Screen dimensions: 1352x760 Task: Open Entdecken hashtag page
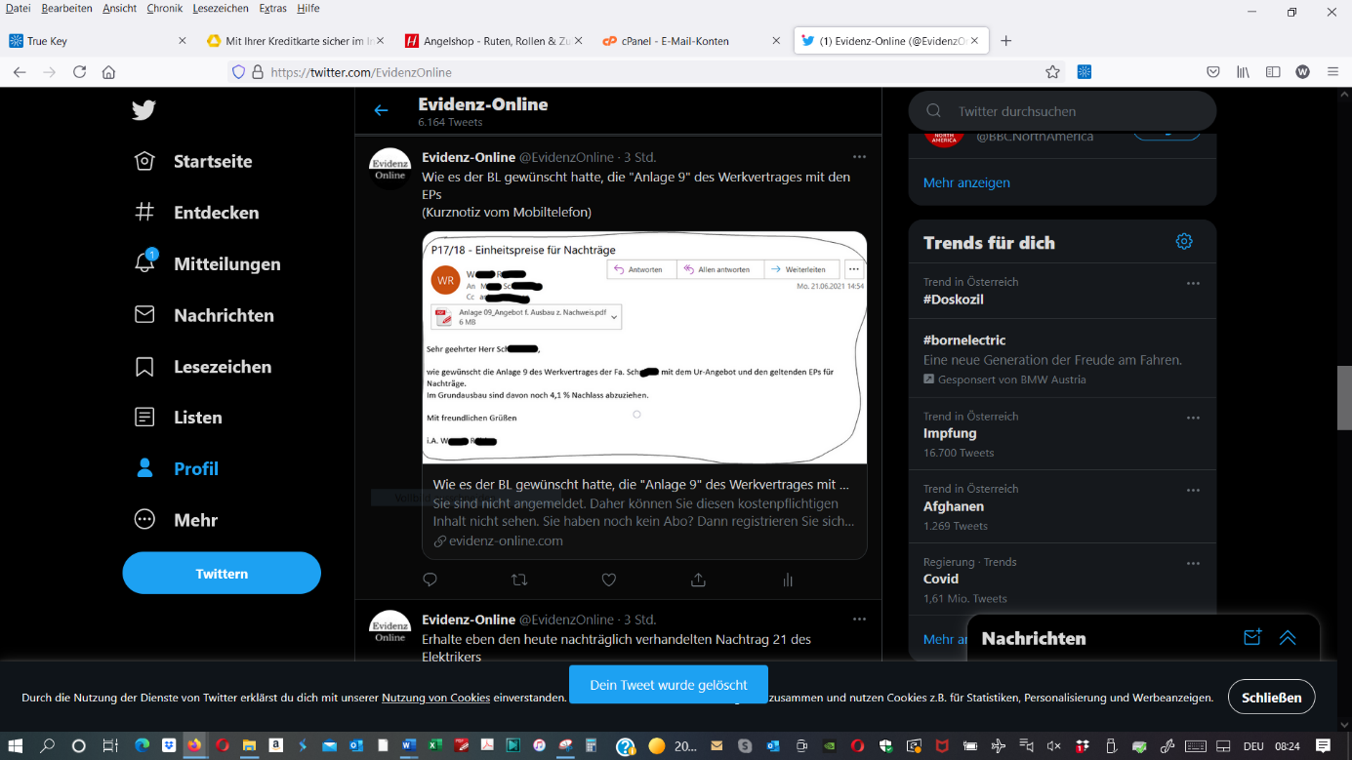click(196, 212)
